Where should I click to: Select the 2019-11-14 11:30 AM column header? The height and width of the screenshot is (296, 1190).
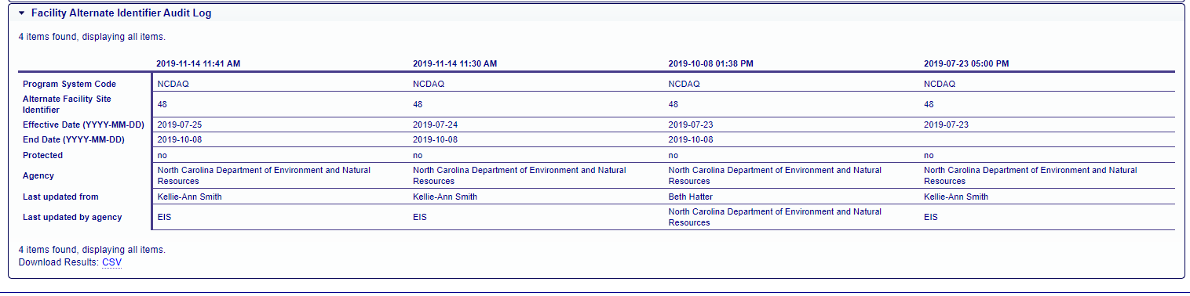[x=454, y=63]
